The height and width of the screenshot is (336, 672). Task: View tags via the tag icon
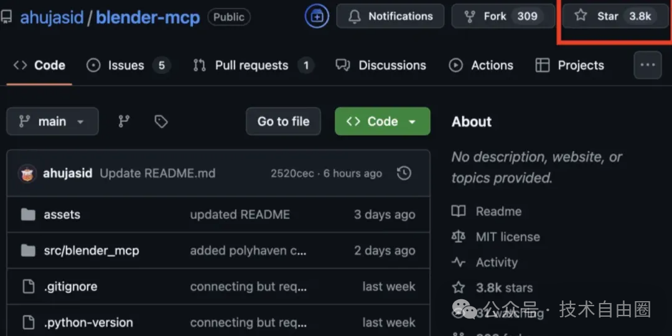[x=161, y=122]
